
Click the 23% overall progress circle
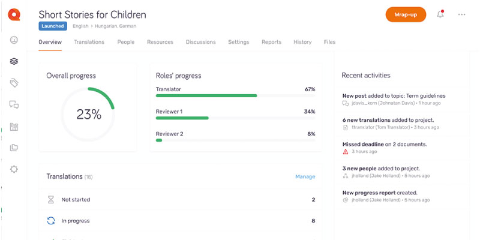point(88,114)
